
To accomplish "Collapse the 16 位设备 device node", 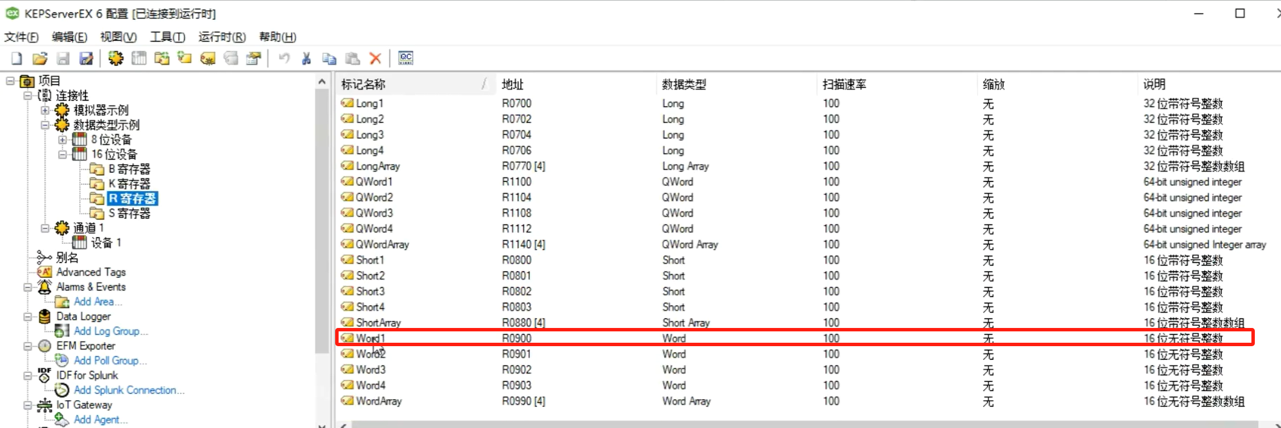I will (63, 155).
